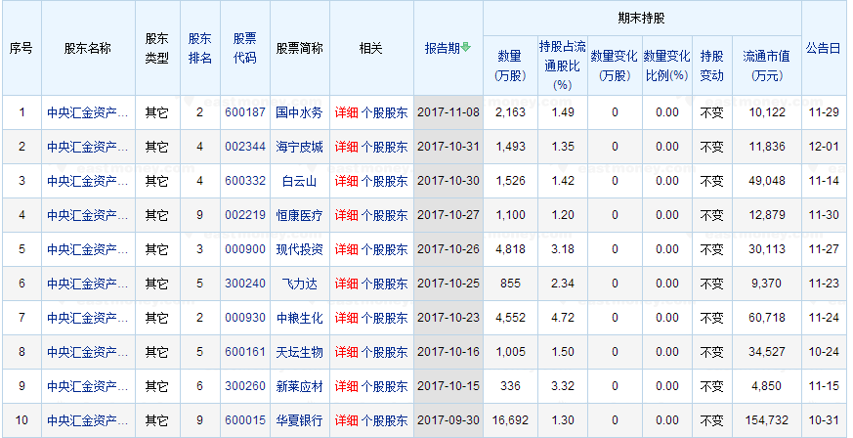The width and height of the screenshot is (853, 438).
Task: Click 详细 in the 海宁皮城 row
Action: point(346,147)
